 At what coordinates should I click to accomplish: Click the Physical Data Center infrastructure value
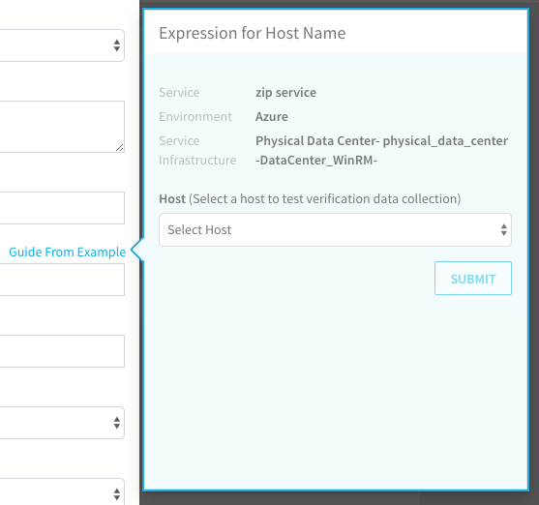[x=381, y=150]
